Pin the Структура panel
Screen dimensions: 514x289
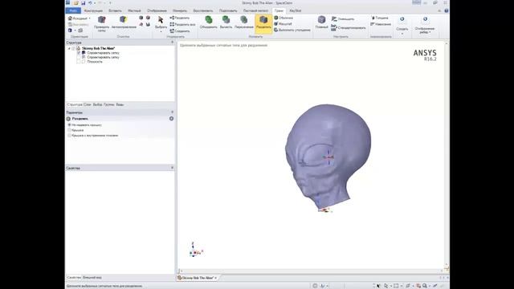click(173, 43)
